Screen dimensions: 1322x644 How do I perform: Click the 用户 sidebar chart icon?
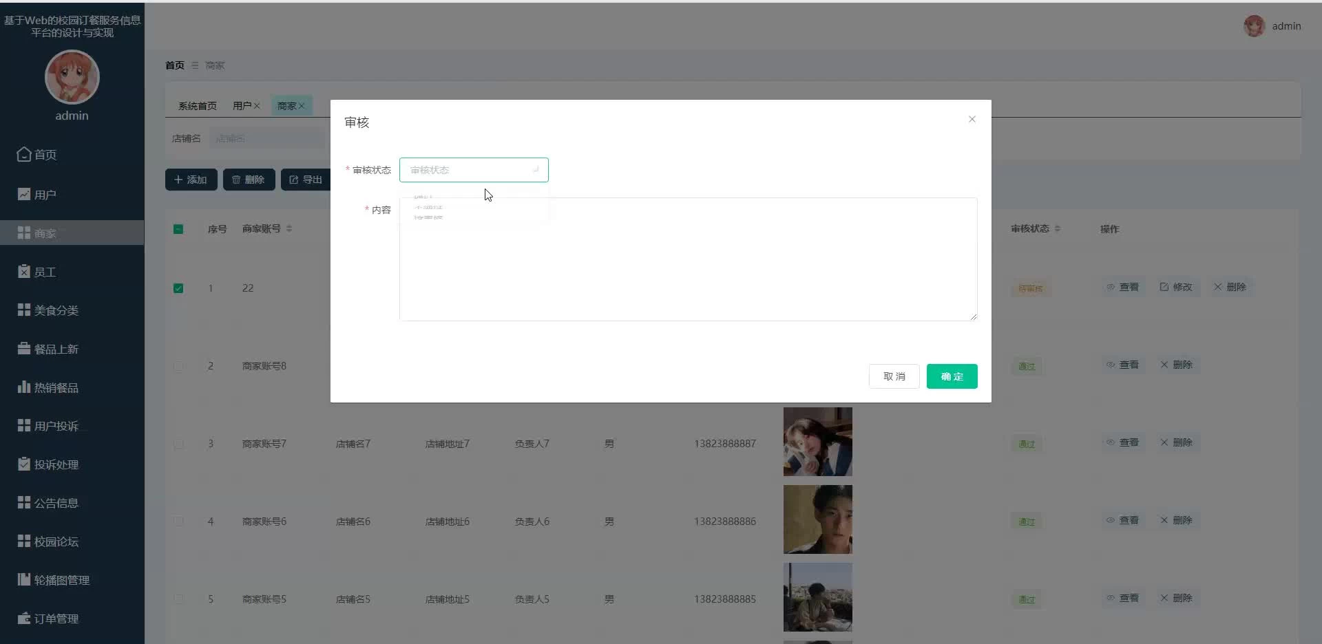(24, 194)
